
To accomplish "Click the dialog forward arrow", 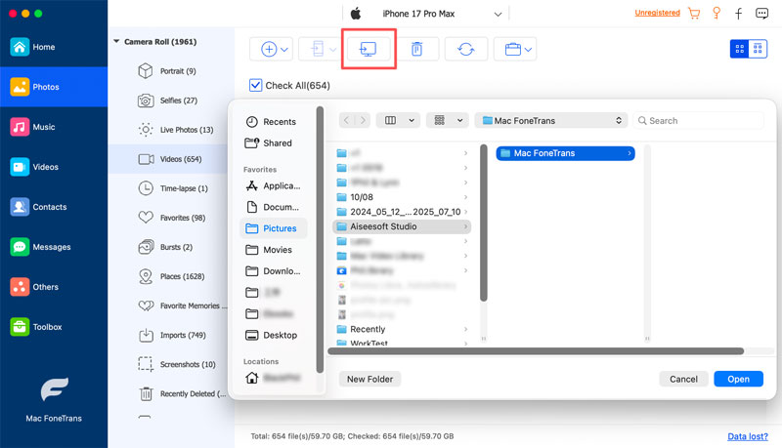I will pos(363,120).
